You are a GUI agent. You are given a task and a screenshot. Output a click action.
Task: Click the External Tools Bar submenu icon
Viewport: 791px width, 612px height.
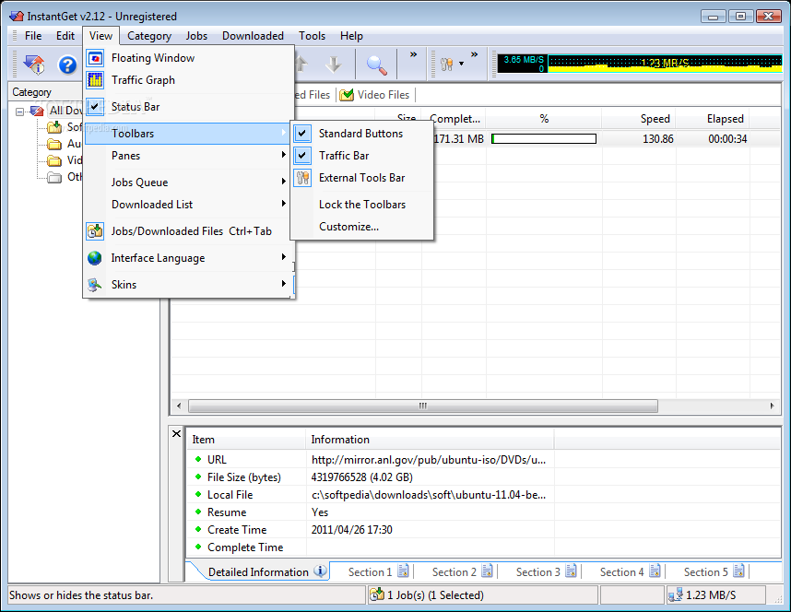click(302, 178)
